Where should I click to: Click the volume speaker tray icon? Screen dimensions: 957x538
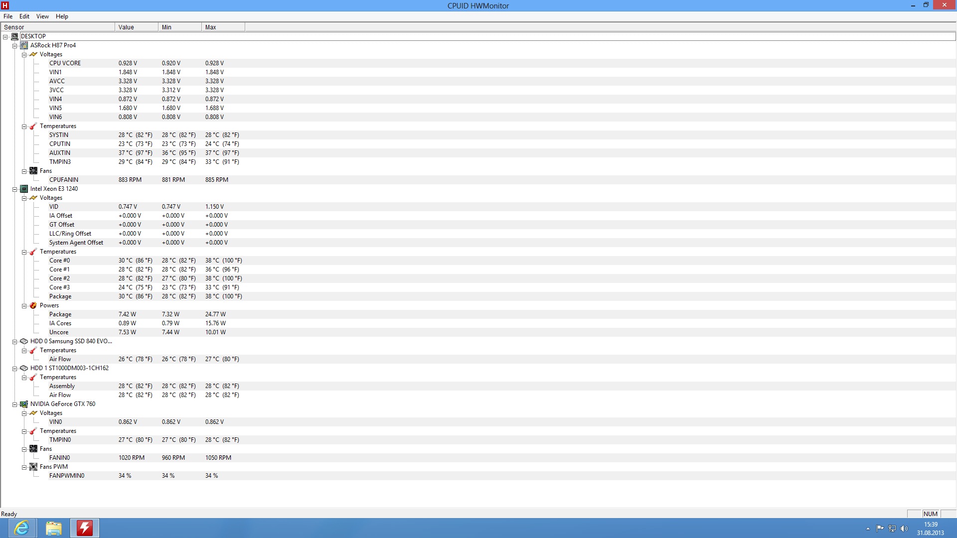coord(904,529)
